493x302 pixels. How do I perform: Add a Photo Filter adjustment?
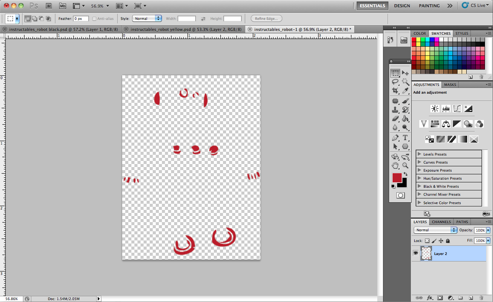click(x=468, y=124)
